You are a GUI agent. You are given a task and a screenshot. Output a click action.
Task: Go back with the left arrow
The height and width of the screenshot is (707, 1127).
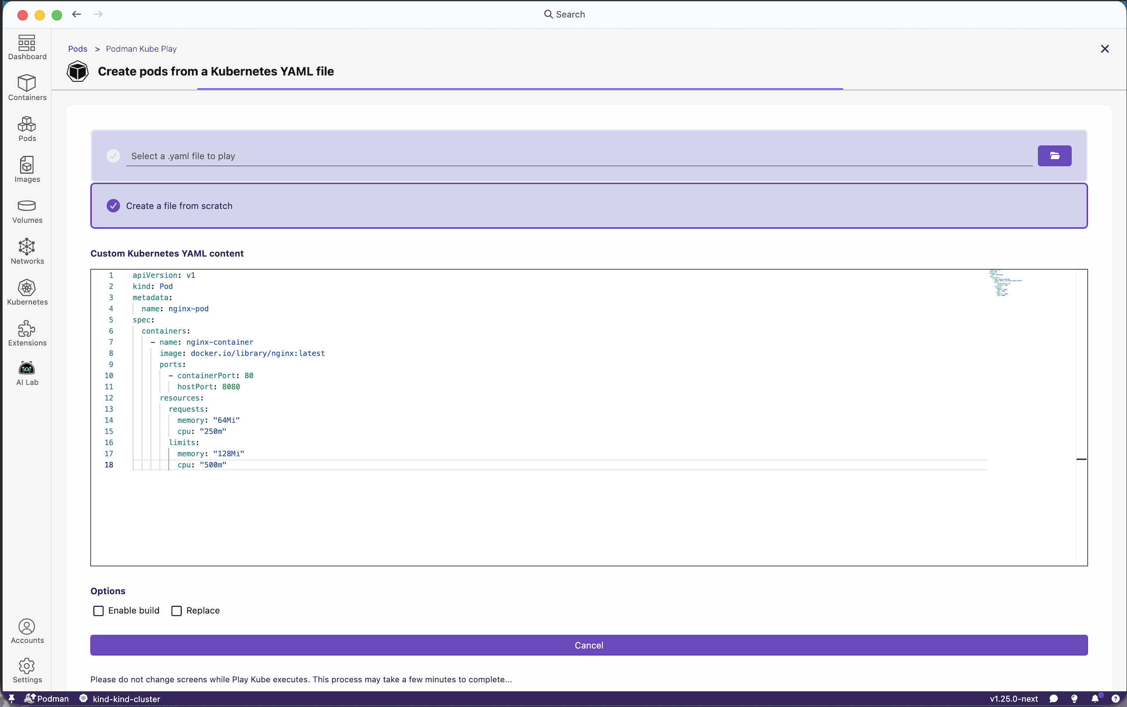coord(77,14)
